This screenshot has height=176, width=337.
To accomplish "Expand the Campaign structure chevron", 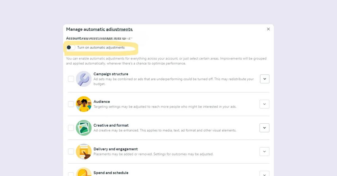I will coord(265,79).
